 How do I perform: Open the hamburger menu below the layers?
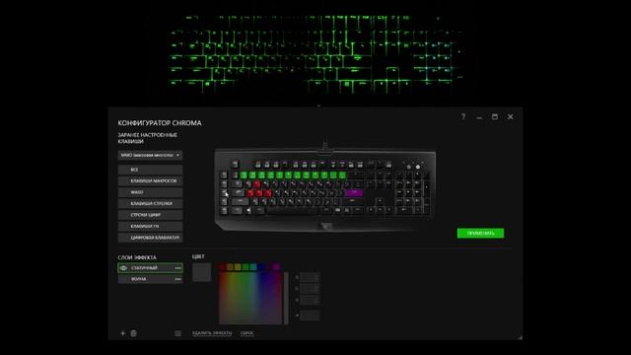(x=177, y=333)
